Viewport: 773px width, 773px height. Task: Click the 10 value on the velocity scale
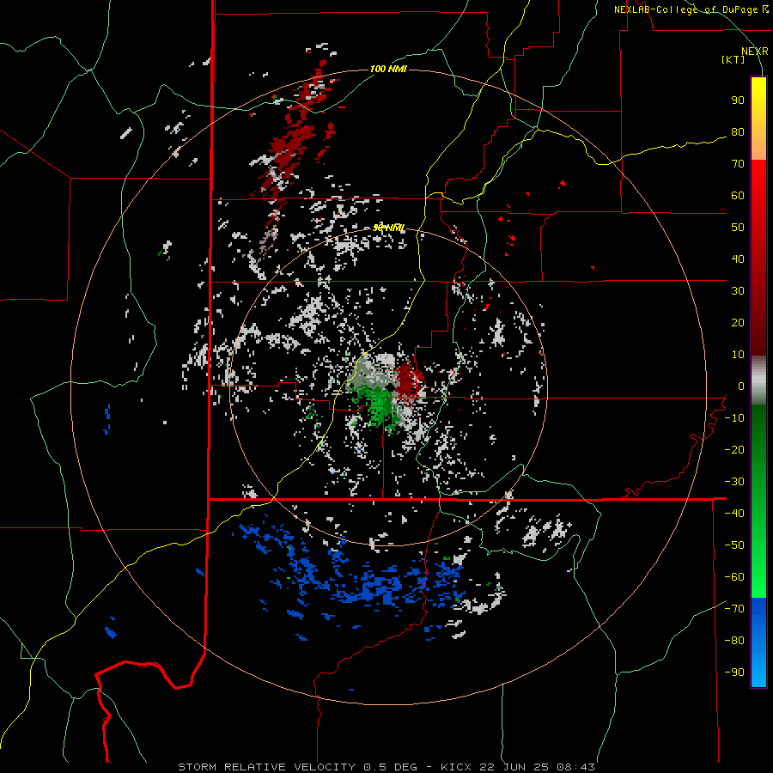pyautogui.click(x=738, y=355)
